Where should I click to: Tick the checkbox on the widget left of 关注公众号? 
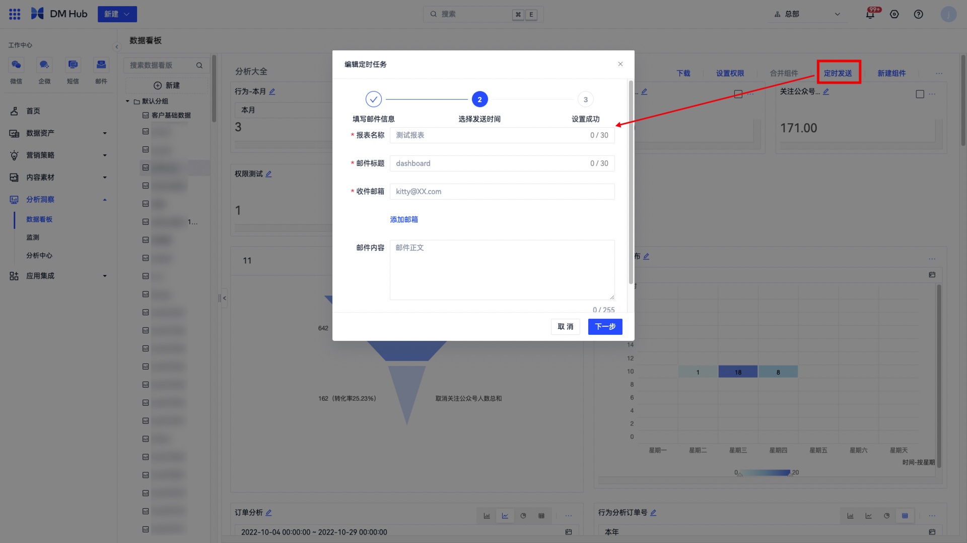coord(738,94)
